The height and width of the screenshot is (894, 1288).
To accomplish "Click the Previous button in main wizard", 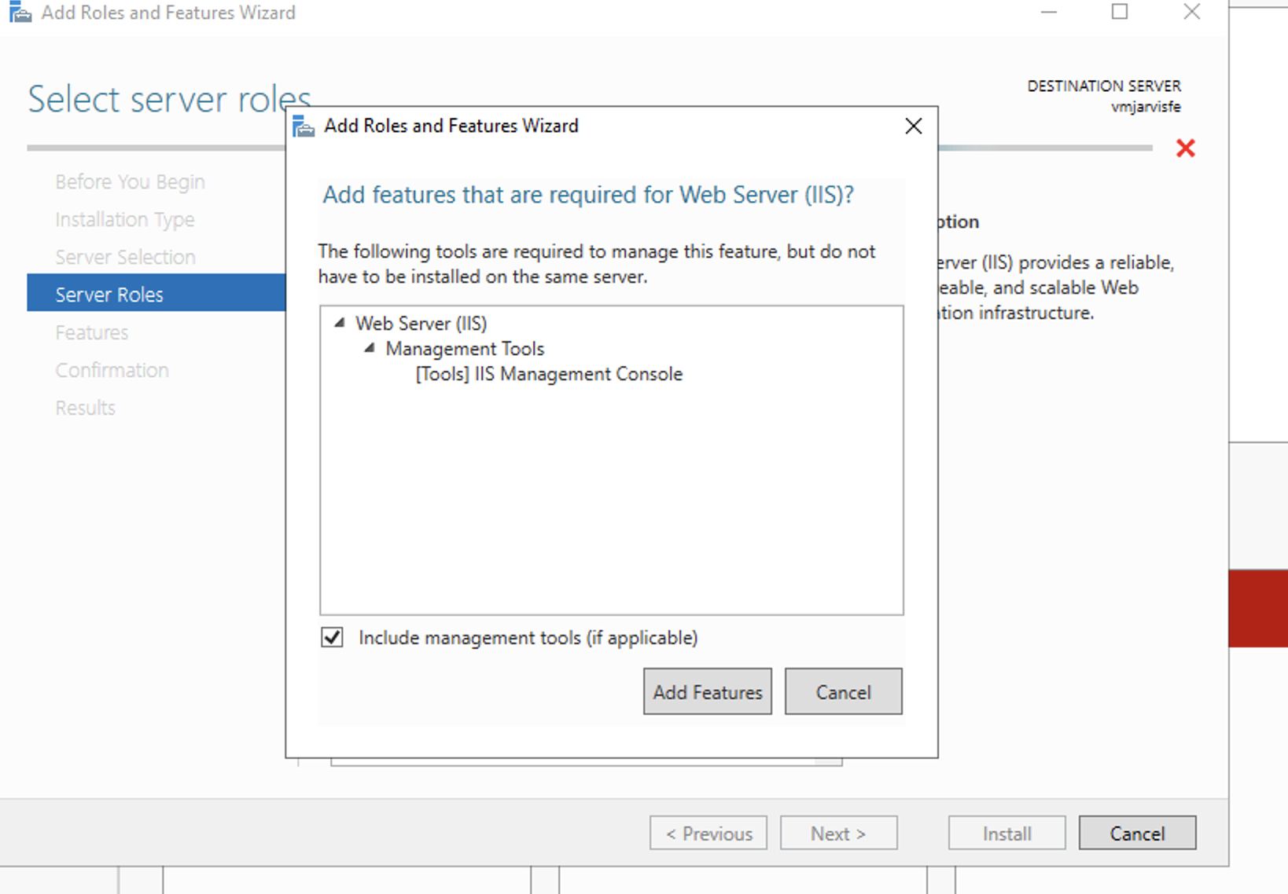I will pyautogui.click(x=708, y=833).
